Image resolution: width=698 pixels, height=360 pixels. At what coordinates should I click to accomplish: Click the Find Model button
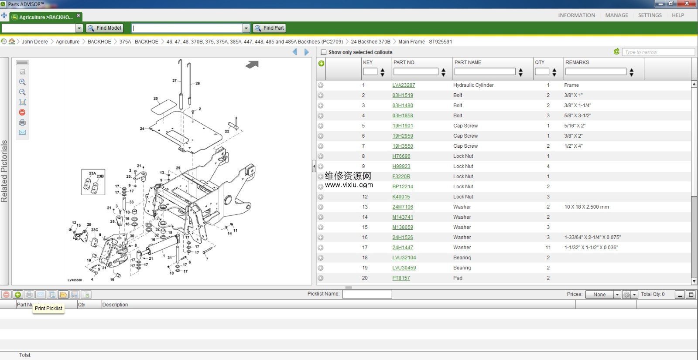(105, 28)
